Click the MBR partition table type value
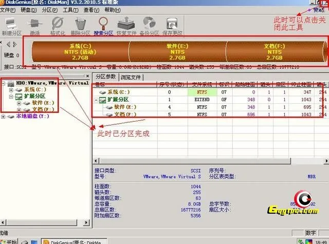Viewport: 329px width, 244px height. (x=312, y=177)
